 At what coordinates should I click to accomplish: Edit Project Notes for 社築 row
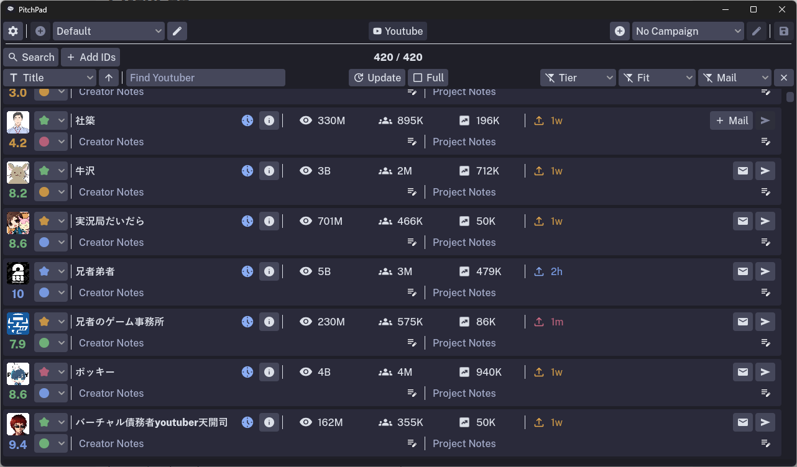pos(766,142)
